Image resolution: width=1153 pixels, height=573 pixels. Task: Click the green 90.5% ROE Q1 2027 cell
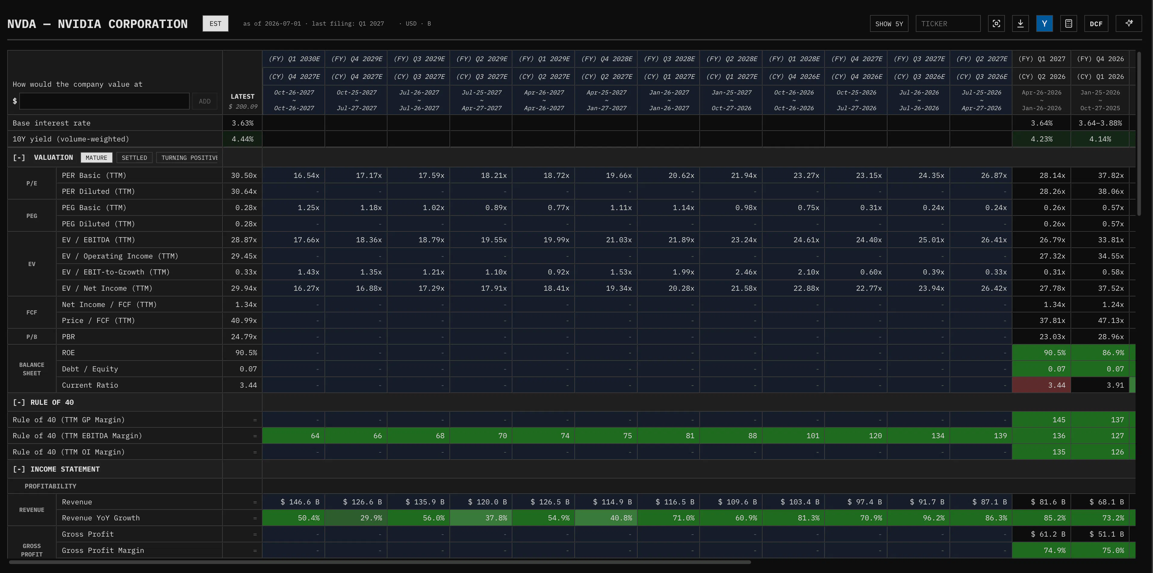(x=1042, y=352)
